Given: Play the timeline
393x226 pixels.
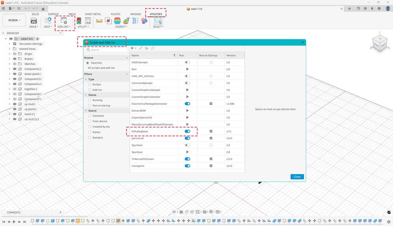Looking at the screenshot, I should coord(14,221).
